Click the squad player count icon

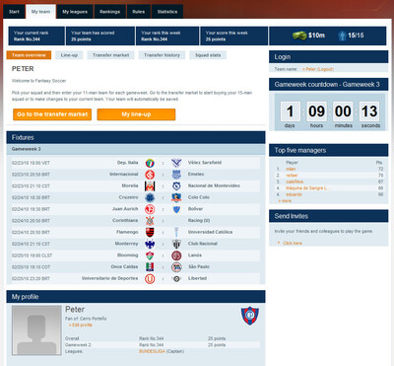point(342,36)
